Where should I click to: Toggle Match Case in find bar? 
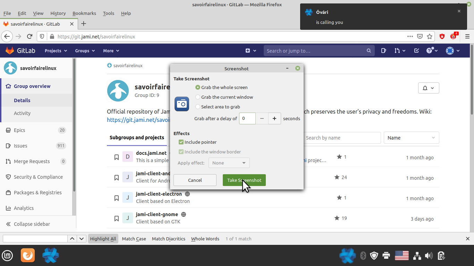(134, 239)
